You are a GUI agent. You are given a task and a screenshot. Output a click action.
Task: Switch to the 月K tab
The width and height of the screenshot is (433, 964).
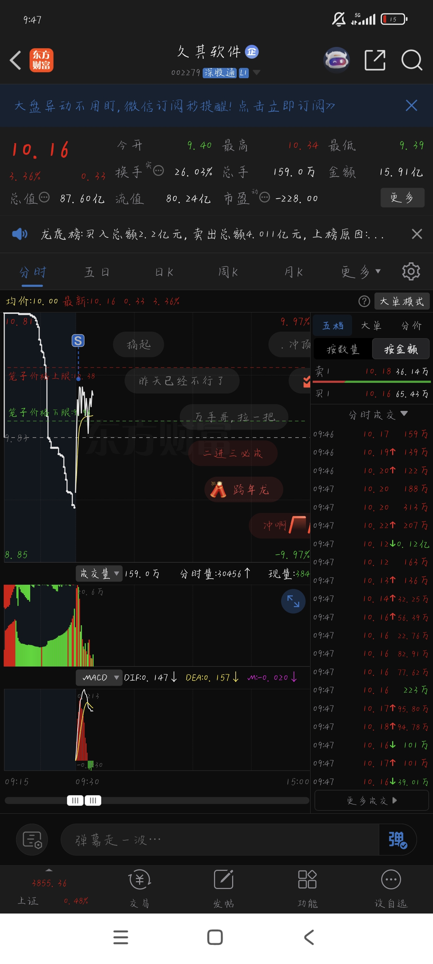pyautogui.click(x=293, y=272)
